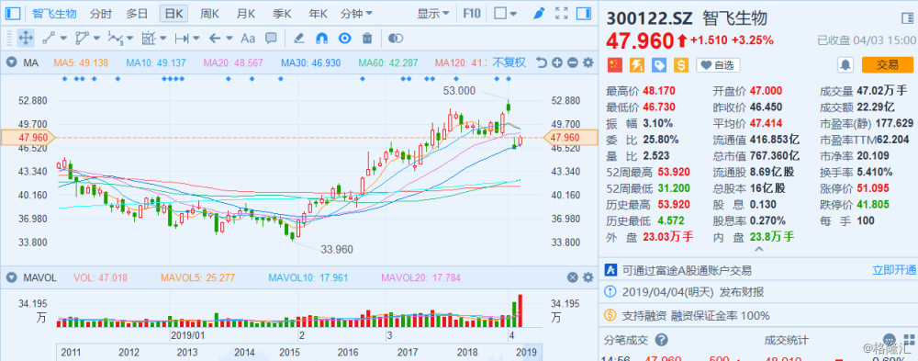Toggle the right quote panel icon
Viewport: 918px width, 361px height.
[x=584, y=13]
